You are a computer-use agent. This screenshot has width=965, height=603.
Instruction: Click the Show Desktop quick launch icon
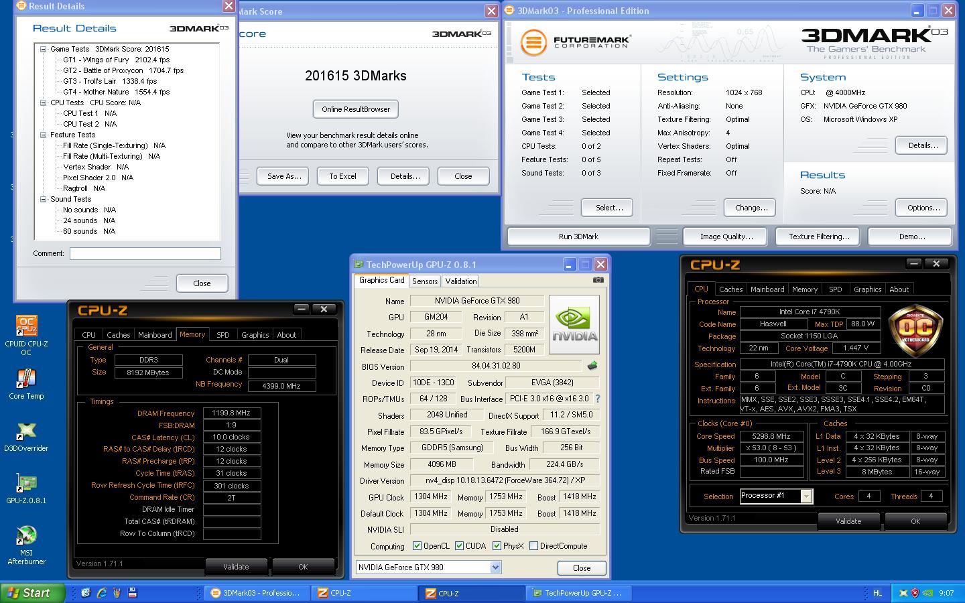tap(86, 593)
